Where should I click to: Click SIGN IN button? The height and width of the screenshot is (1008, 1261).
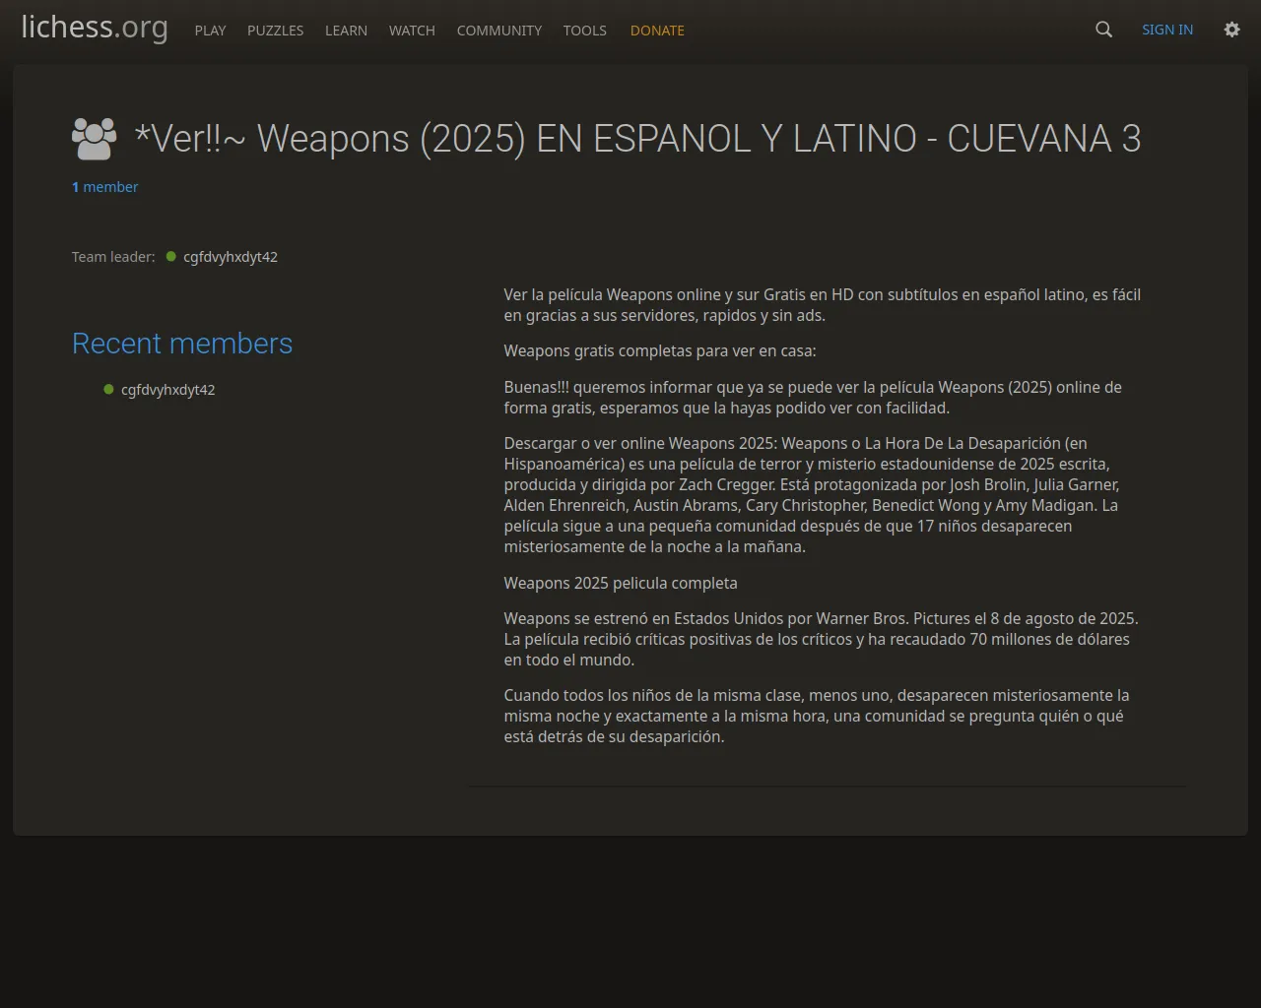click(1166, 30)
